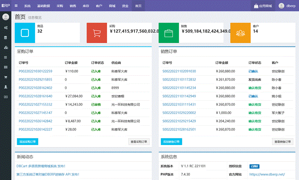This screenshot has height=180, width=299.
Task: Open the 系统 menu in top navigation
Action: pyautogui.click(x=27, y=6)
